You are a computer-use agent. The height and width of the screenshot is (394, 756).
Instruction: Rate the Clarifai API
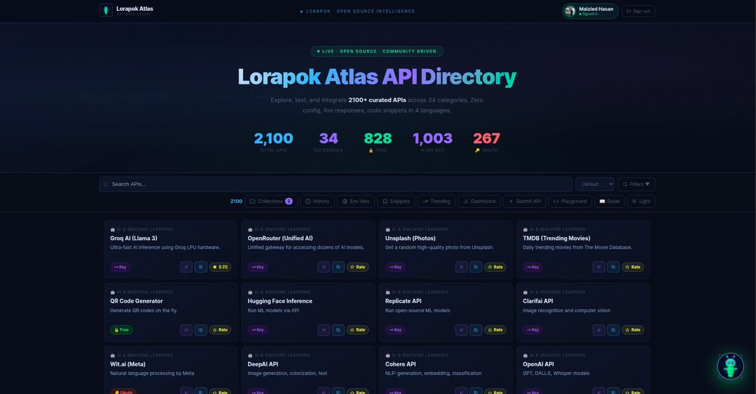(633, 330)
